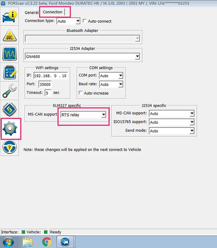Open the COM port dropdown
Viewport: 217px width, 248px height.
pyautogui.click(x=111, y=76)
